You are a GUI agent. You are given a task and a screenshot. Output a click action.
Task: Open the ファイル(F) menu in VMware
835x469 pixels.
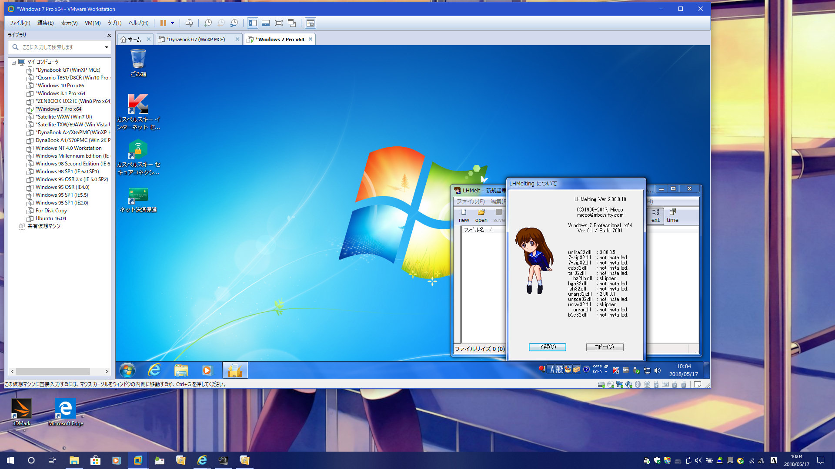[20, 23]
